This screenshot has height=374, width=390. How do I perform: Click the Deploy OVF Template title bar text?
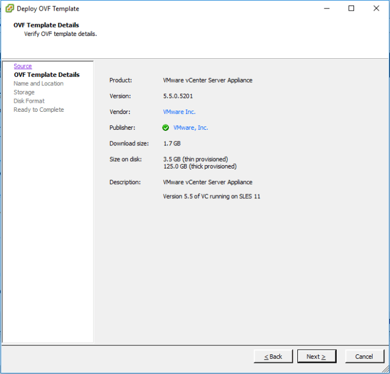(x=48, y=9)
